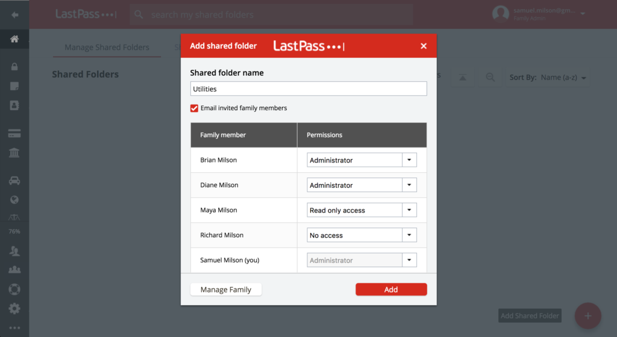Click the search magnifier icon in header
Screen dimensions: 617x337
139,15
